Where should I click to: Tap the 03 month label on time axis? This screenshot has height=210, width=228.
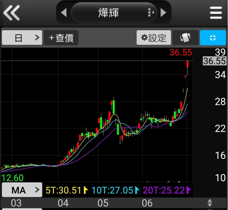pyautogui.click(x=16, y=203)
